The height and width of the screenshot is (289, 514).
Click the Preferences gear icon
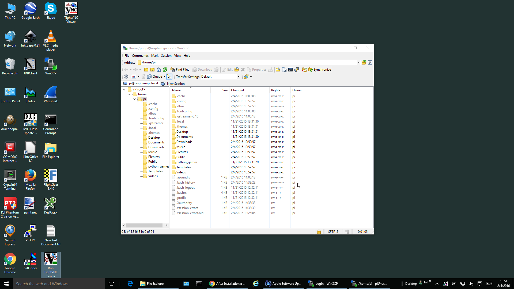tap(126, 77)
